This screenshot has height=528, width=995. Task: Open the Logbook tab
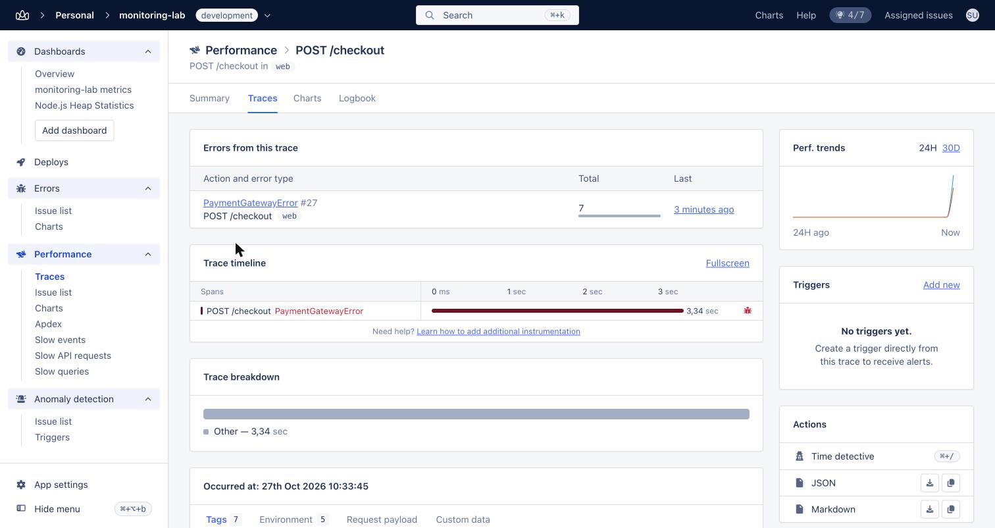click(357, 98)
